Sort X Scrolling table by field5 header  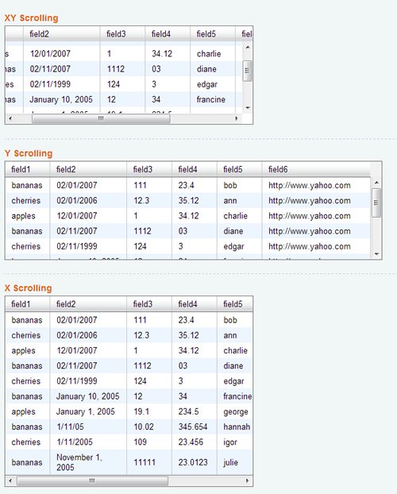(235, 304)
